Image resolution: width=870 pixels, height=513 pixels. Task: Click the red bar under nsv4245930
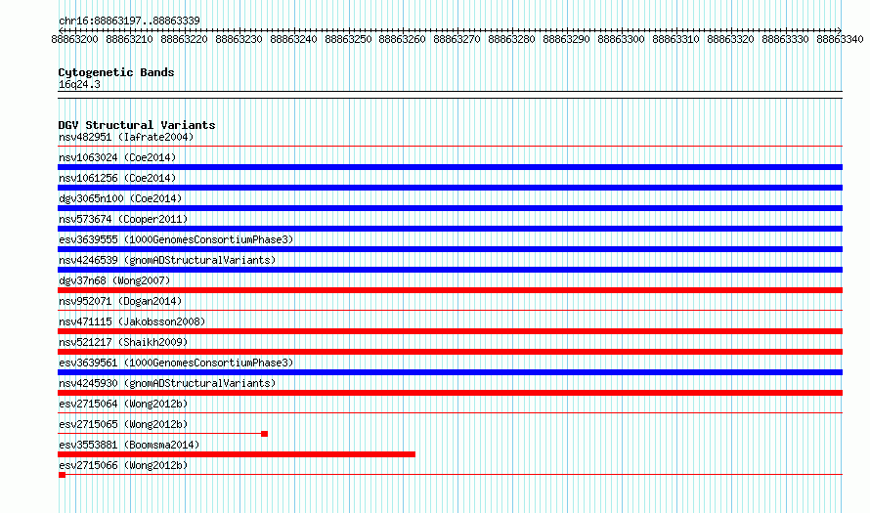click(450, 393)
